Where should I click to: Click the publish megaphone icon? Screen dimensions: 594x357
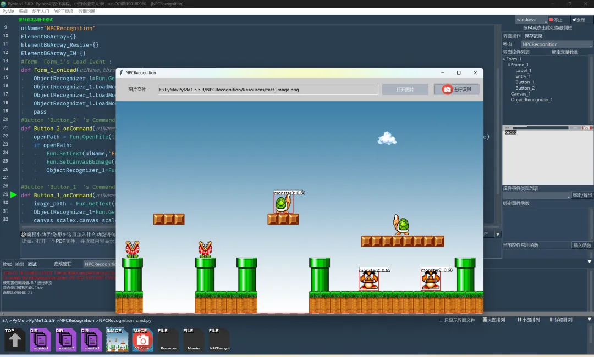click(x=574, y=20)
